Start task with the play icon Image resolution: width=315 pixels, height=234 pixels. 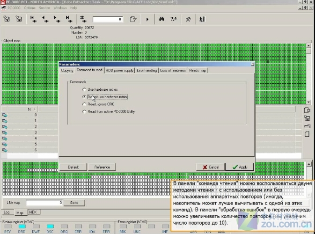tap(147, 20)
